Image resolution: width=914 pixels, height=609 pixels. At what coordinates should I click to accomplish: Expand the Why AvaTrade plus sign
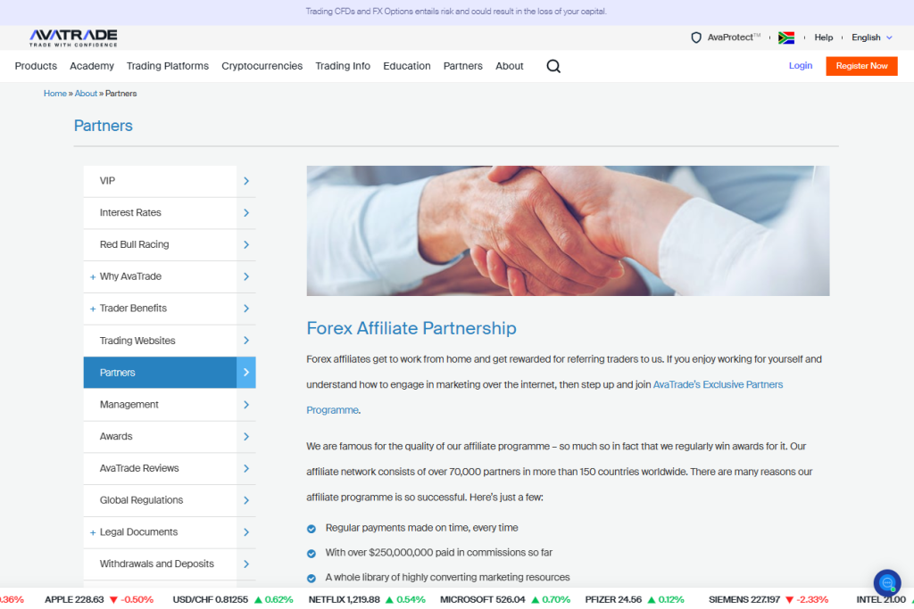[x=93, y=277]
